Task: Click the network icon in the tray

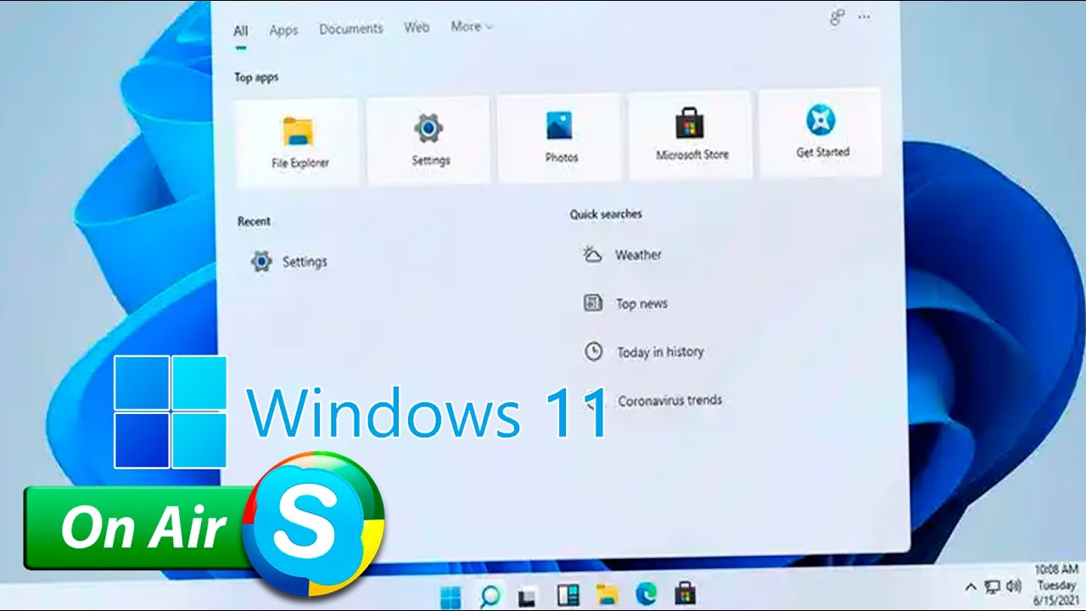Action: point(992,586)
